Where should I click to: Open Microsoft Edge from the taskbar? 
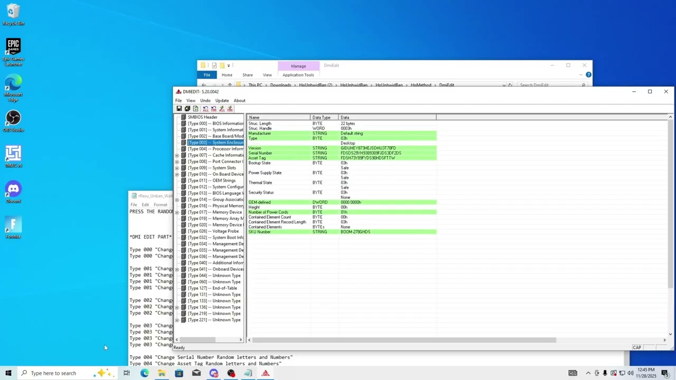pyautogui.click(x=144, y=373)
